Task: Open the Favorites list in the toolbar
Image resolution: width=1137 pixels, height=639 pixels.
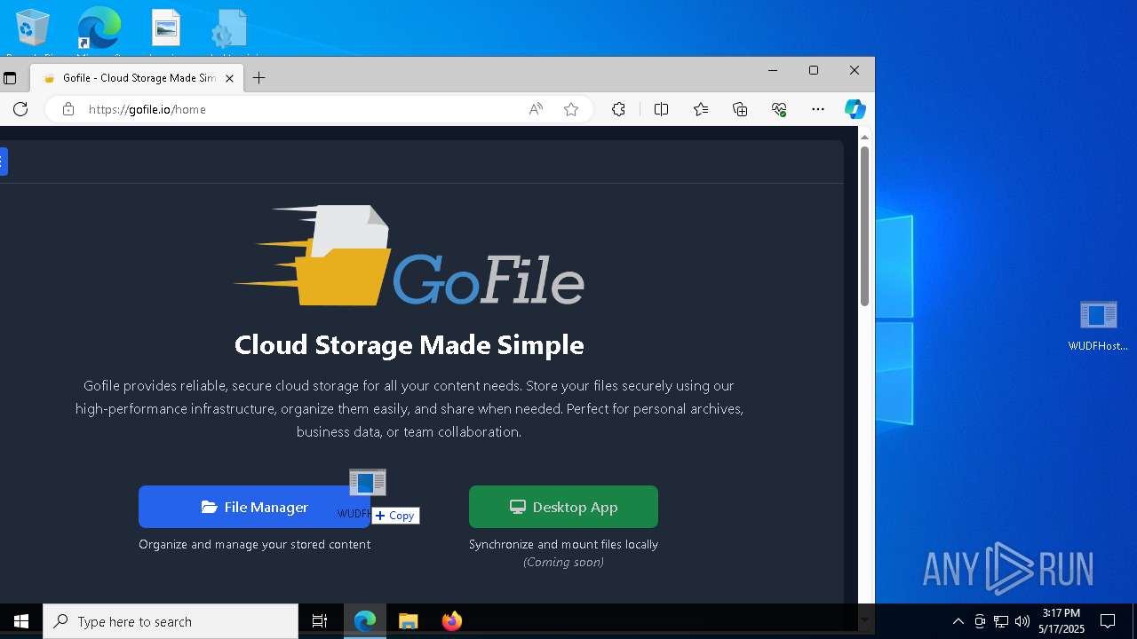Action: point(701,109)
